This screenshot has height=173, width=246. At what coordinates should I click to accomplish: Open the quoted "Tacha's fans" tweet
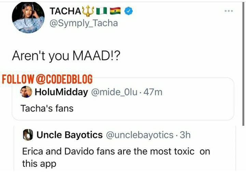point(47,108)
